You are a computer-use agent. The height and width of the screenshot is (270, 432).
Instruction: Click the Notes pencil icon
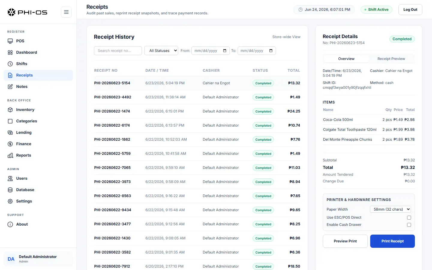click(10, 87)
